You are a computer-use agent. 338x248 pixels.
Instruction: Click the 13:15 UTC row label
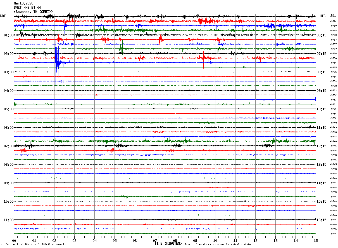(x=322, y=165)
